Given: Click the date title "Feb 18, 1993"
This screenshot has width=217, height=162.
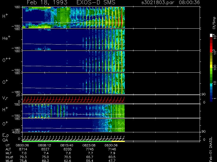Looking at the screenshot, I should (x=47, y=2).
